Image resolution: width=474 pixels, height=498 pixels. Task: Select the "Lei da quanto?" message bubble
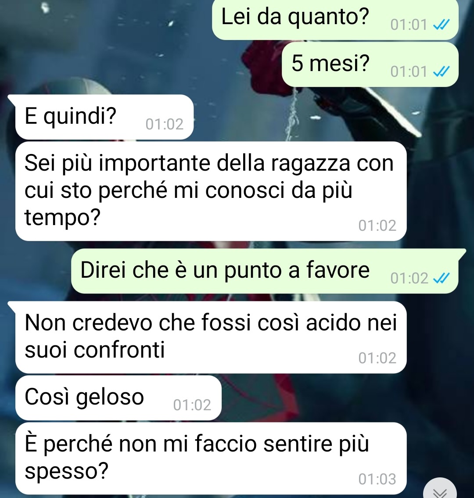(x=335, y=19)
